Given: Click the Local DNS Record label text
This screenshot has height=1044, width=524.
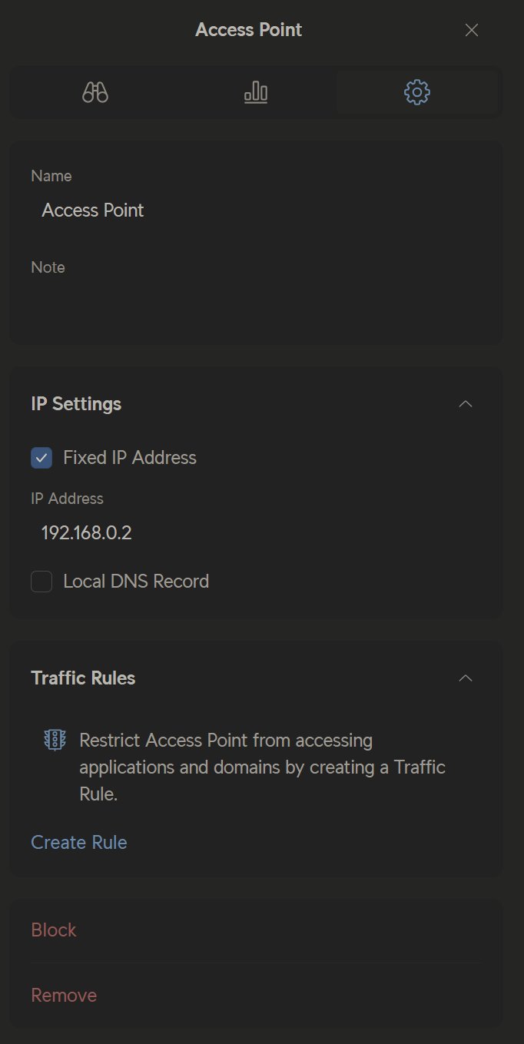Looking at the screenshot, I should (136, 582).
